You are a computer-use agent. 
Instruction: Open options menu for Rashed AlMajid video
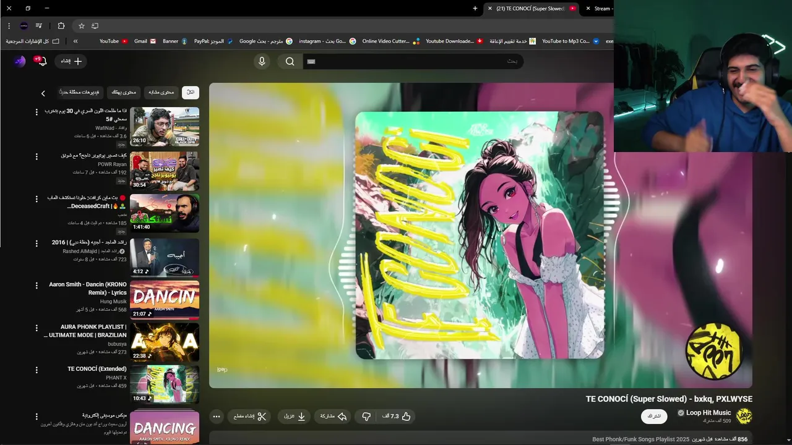37,244
